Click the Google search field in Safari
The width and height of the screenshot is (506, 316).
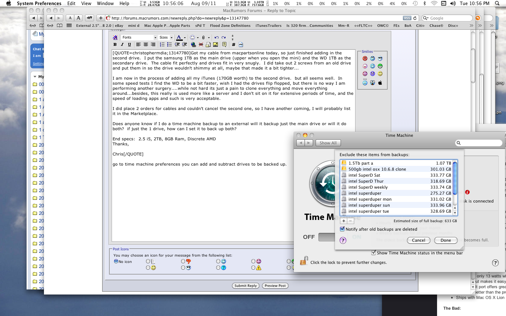447,18
